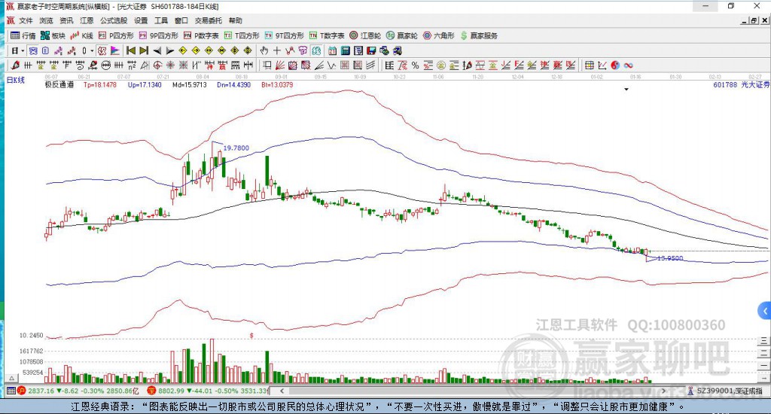771x414 pixels.
Task: Click the horizontal scrollbar left arrow
Action: [x=282, y=391]
